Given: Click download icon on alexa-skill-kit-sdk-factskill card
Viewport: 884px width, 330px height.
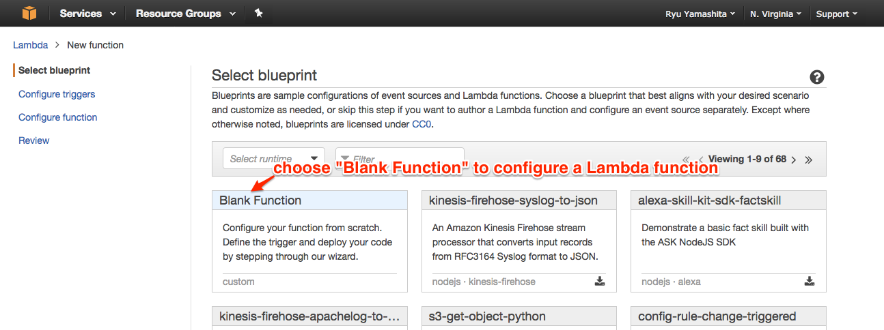Looking at the screenshot, I should coord(809,281).
